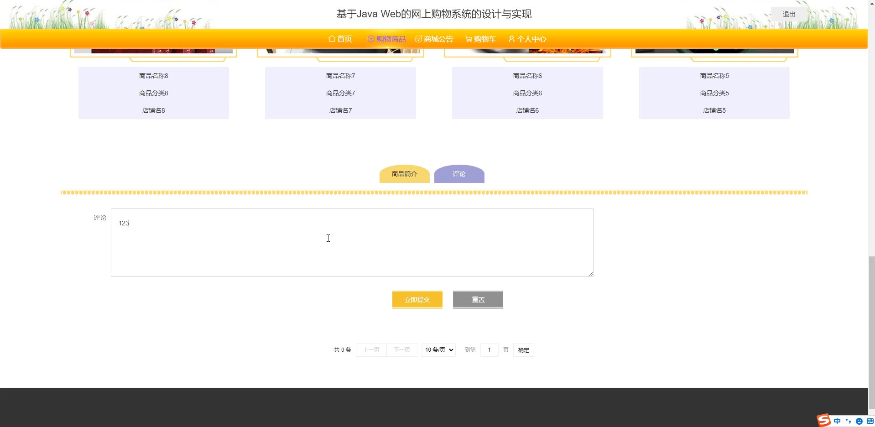The height and width of the screenshot is (427, 875).
Task: Click 商品分类5 category text
Action: click(x=715, y=93)
